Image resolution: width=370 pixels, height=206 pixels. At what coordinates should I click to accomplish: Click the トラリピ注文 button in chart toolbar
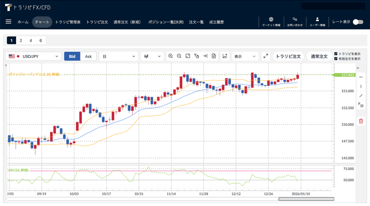pyautogui.click(x=288, y=56)
